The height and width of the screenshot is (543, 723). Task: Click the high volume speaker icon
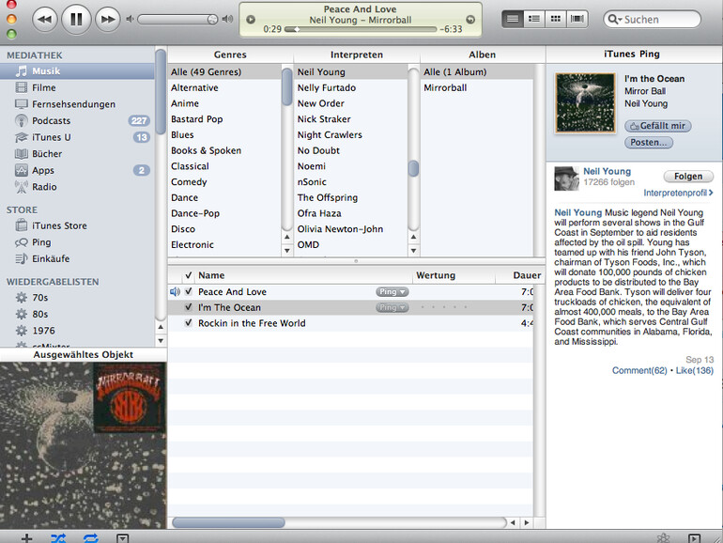[x=227, y=19]
